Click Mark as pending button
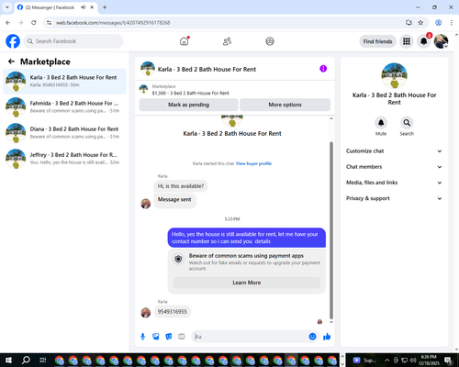The width and height of the screenshot is (459, 367). pos(188,105)
